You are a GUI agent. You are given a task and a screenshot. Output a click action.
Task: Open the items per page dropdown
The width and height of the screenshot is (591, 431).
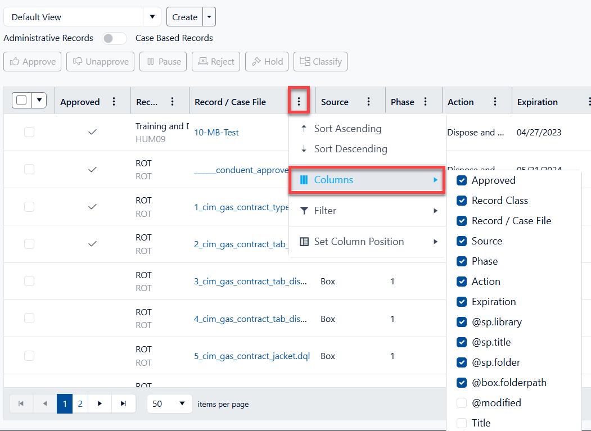click(x=169, y=403)
